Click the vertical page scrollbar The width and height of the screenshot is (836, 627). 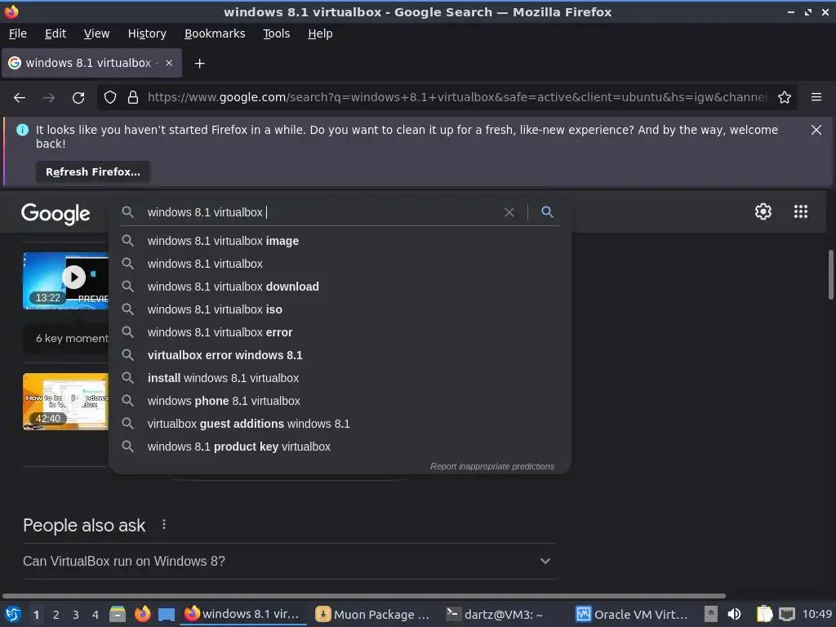tap(830, 274)
